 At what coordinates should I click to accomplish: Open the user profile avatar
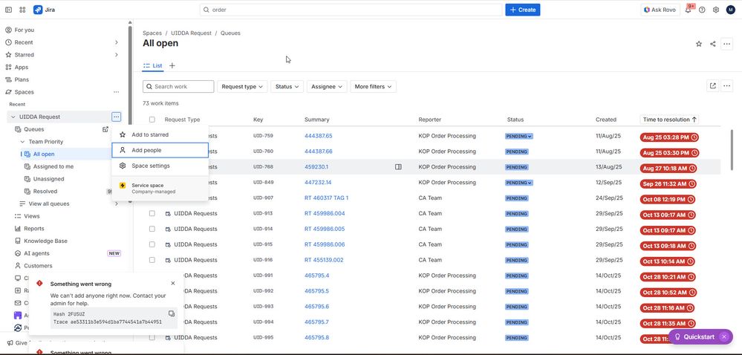(x=730, y=10)
